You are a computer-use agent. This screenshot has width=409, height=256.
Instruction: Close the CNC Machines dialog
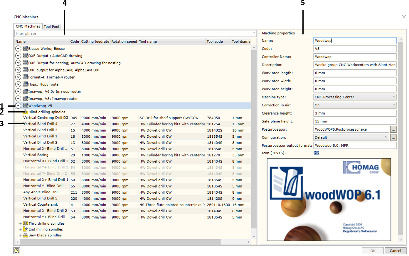[404, 17]
